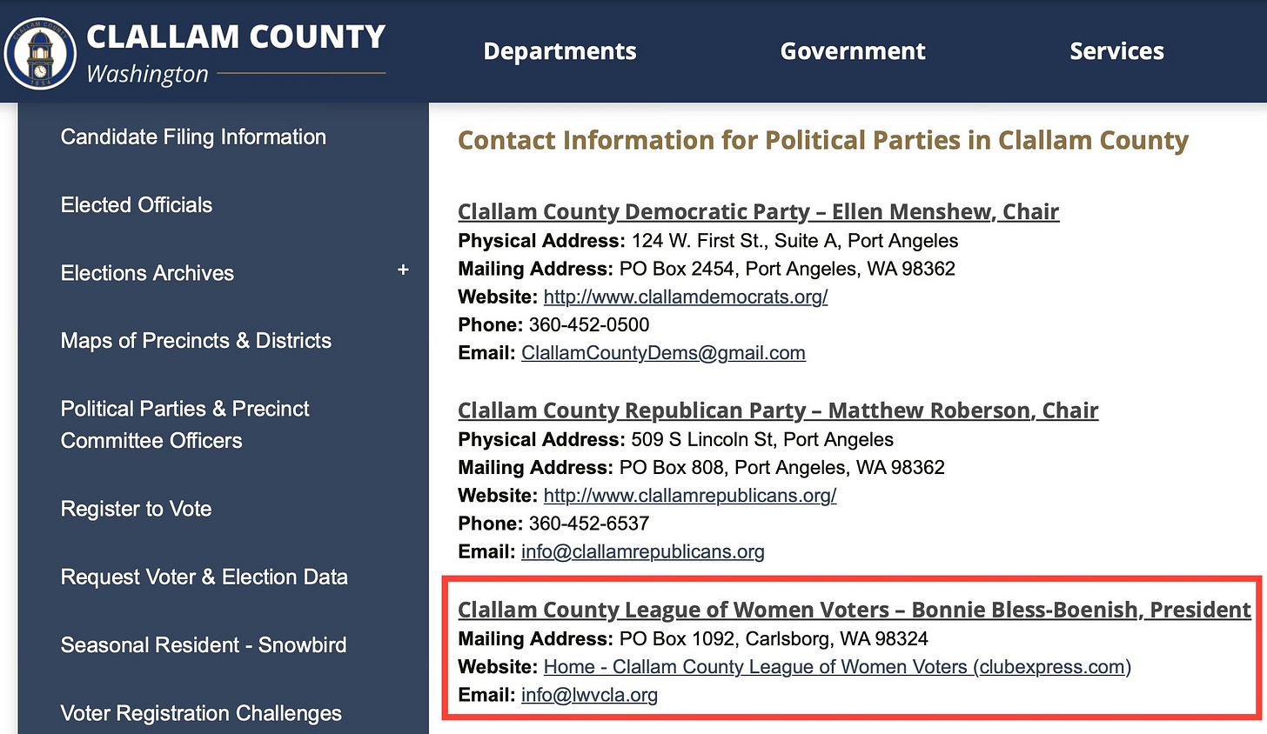Open the Departments menu
This screenshot has width=1267, height=734.
pyautogui.click(x=560, y=51)
